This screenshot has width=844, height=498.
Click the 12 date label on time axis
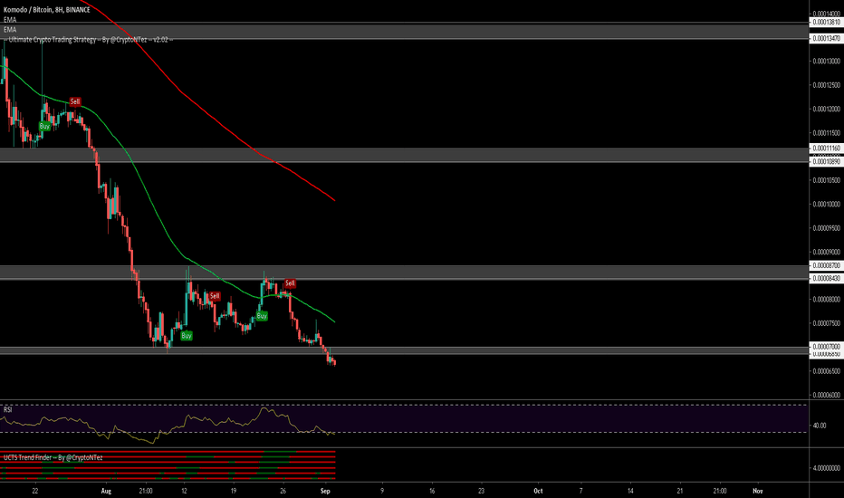coord(184,491)
